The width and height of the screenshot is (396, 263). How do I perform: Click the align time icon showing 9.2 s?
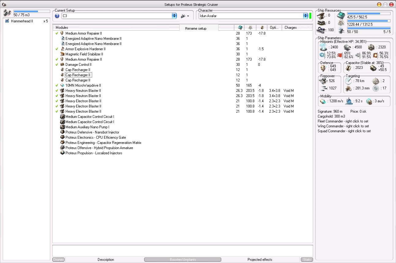(x=349, y=101)
